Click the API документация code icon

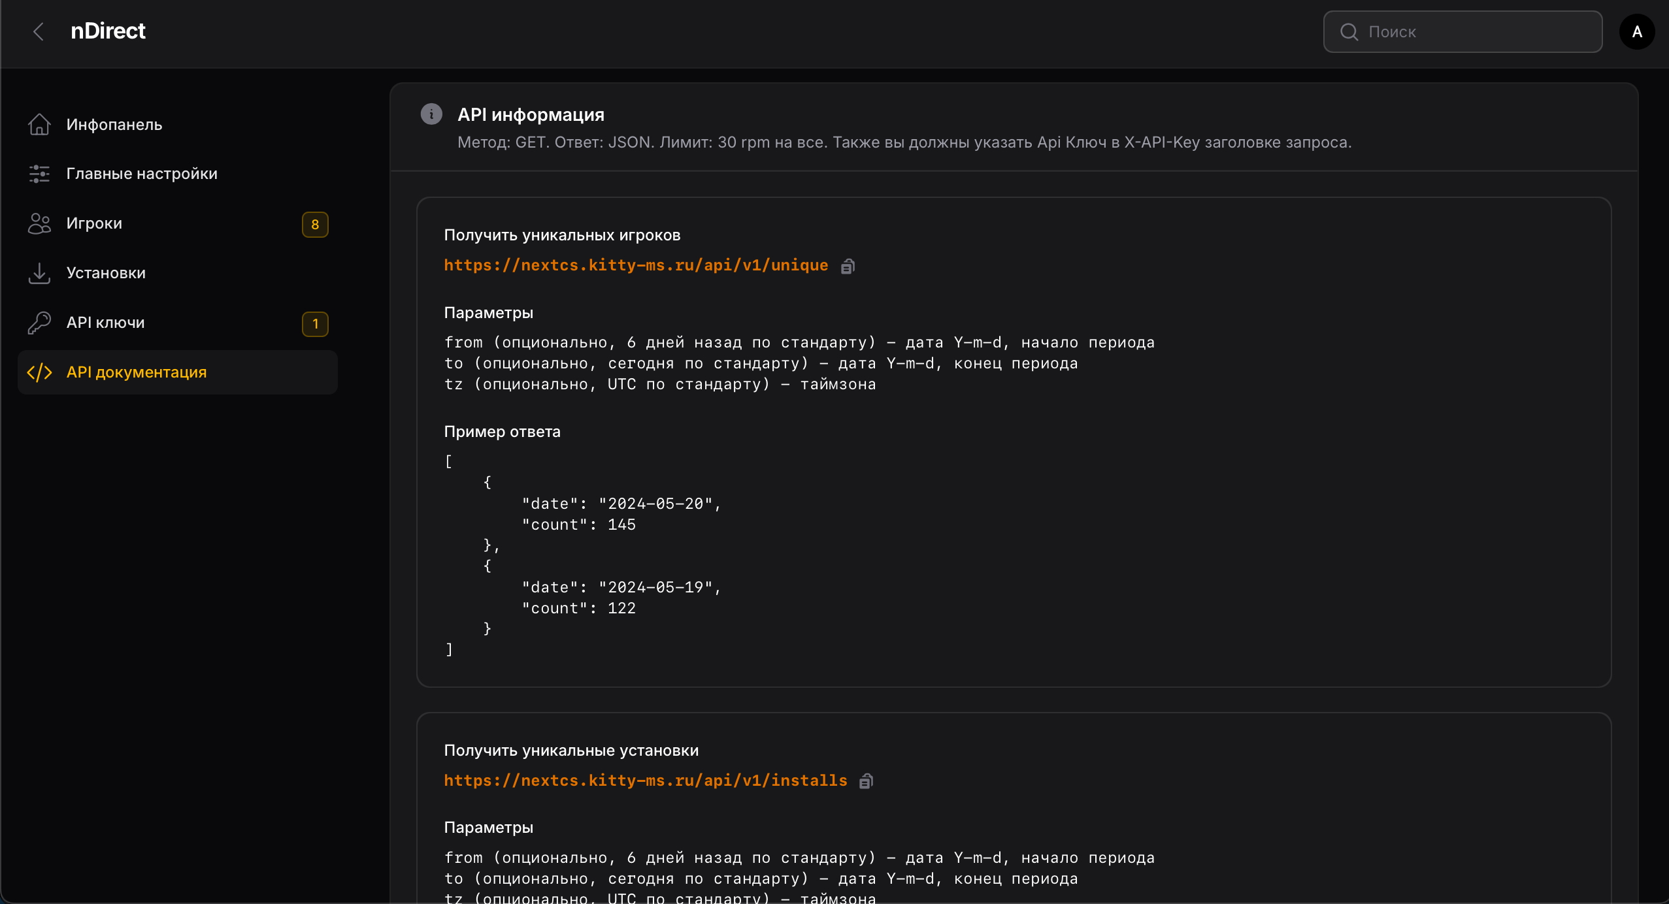pyautogui.click(x=39, y=372)
